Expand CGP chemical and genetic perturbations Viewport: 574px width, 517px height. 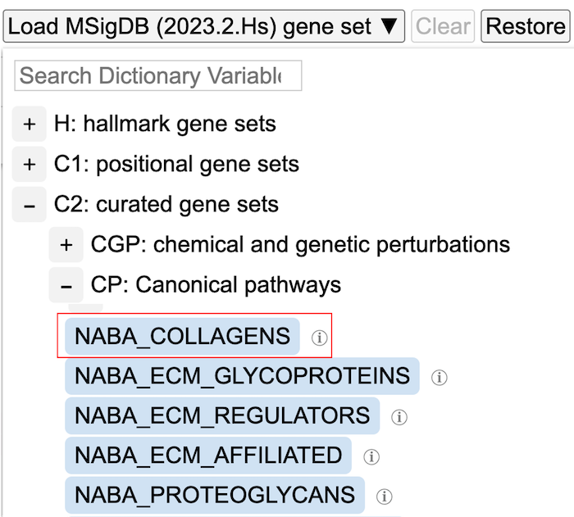[66, 244]
